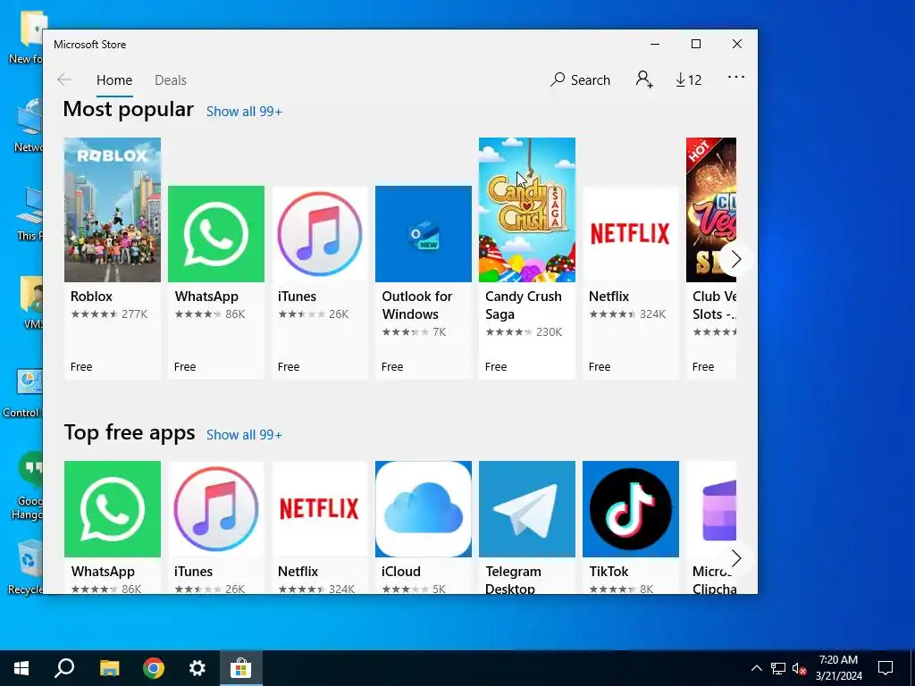Open the Telegram Desktop app icon

[x=527, y=509]
